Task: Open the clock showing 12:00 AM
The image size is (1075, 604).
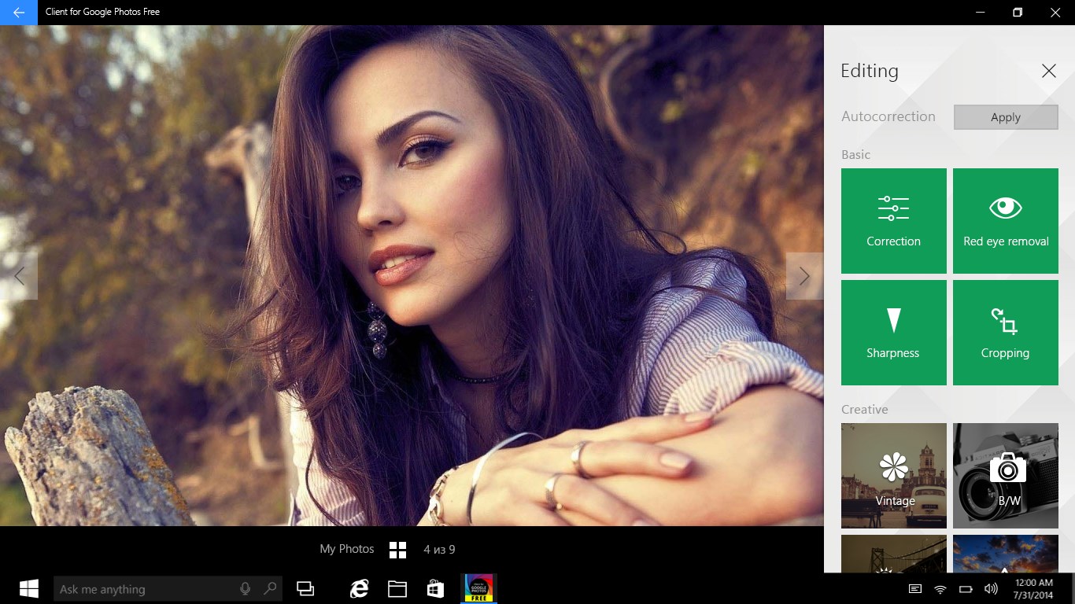Action: click(1034, 589)
